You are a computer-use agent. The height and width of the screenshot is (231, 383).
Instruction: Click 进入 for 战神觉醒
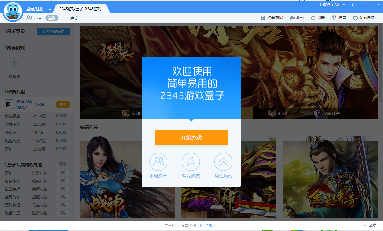63,105
